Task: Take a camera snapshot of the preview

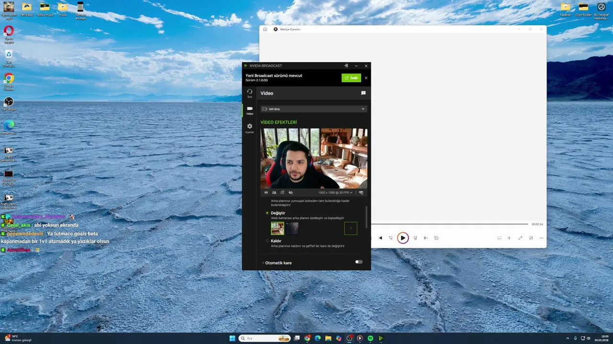Action: [x=282, y=193]
